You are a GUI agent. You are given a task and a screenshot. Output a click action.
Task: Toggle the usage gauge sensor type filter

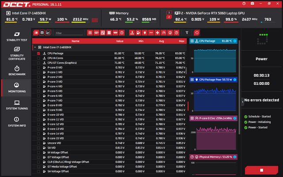[x=170, y=33]
